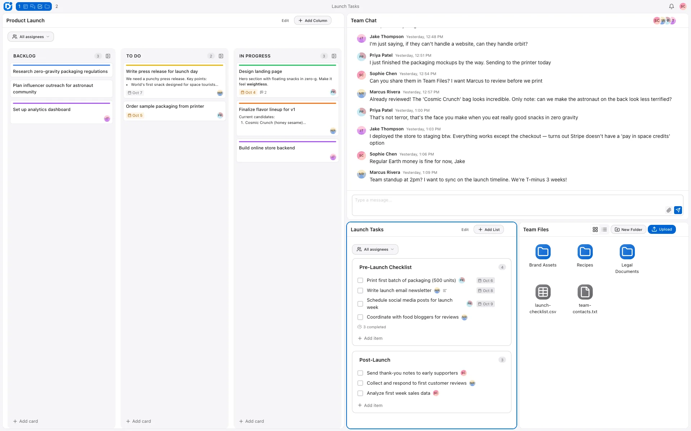The width and height of the screenshot is (691, 431).
Task: Open the board view icon in workspace 1
Action: coord(26,6)
